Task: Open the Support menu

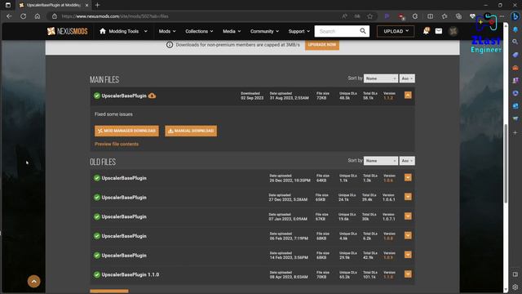Action: click(x=299, y=31)
